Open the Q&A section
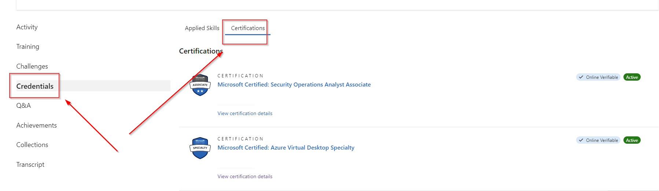 tap(23, 106)
